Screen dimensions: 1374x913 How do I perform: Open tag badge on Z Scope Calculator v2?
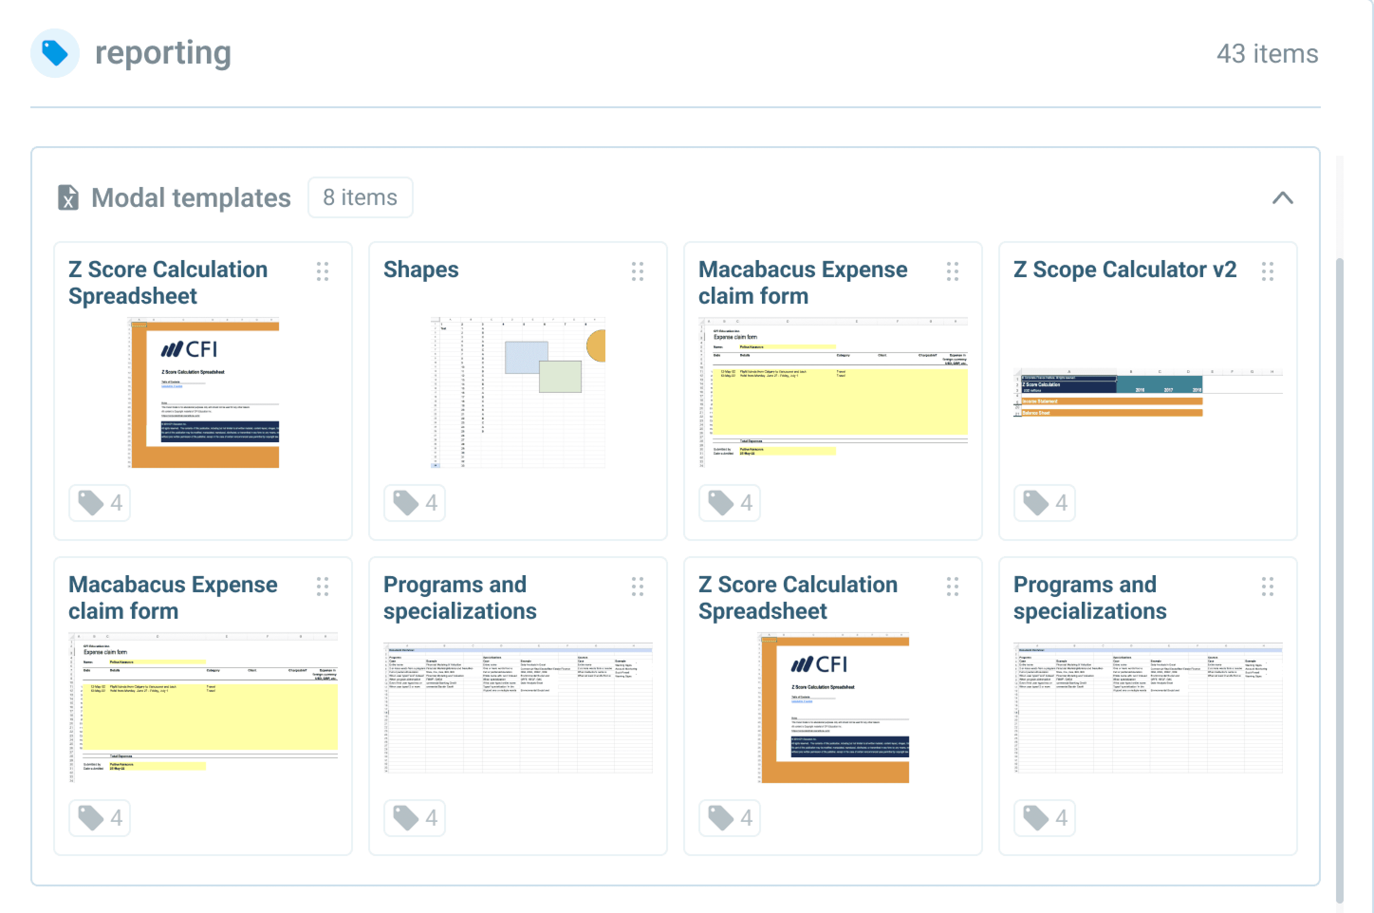[1044, 503]
